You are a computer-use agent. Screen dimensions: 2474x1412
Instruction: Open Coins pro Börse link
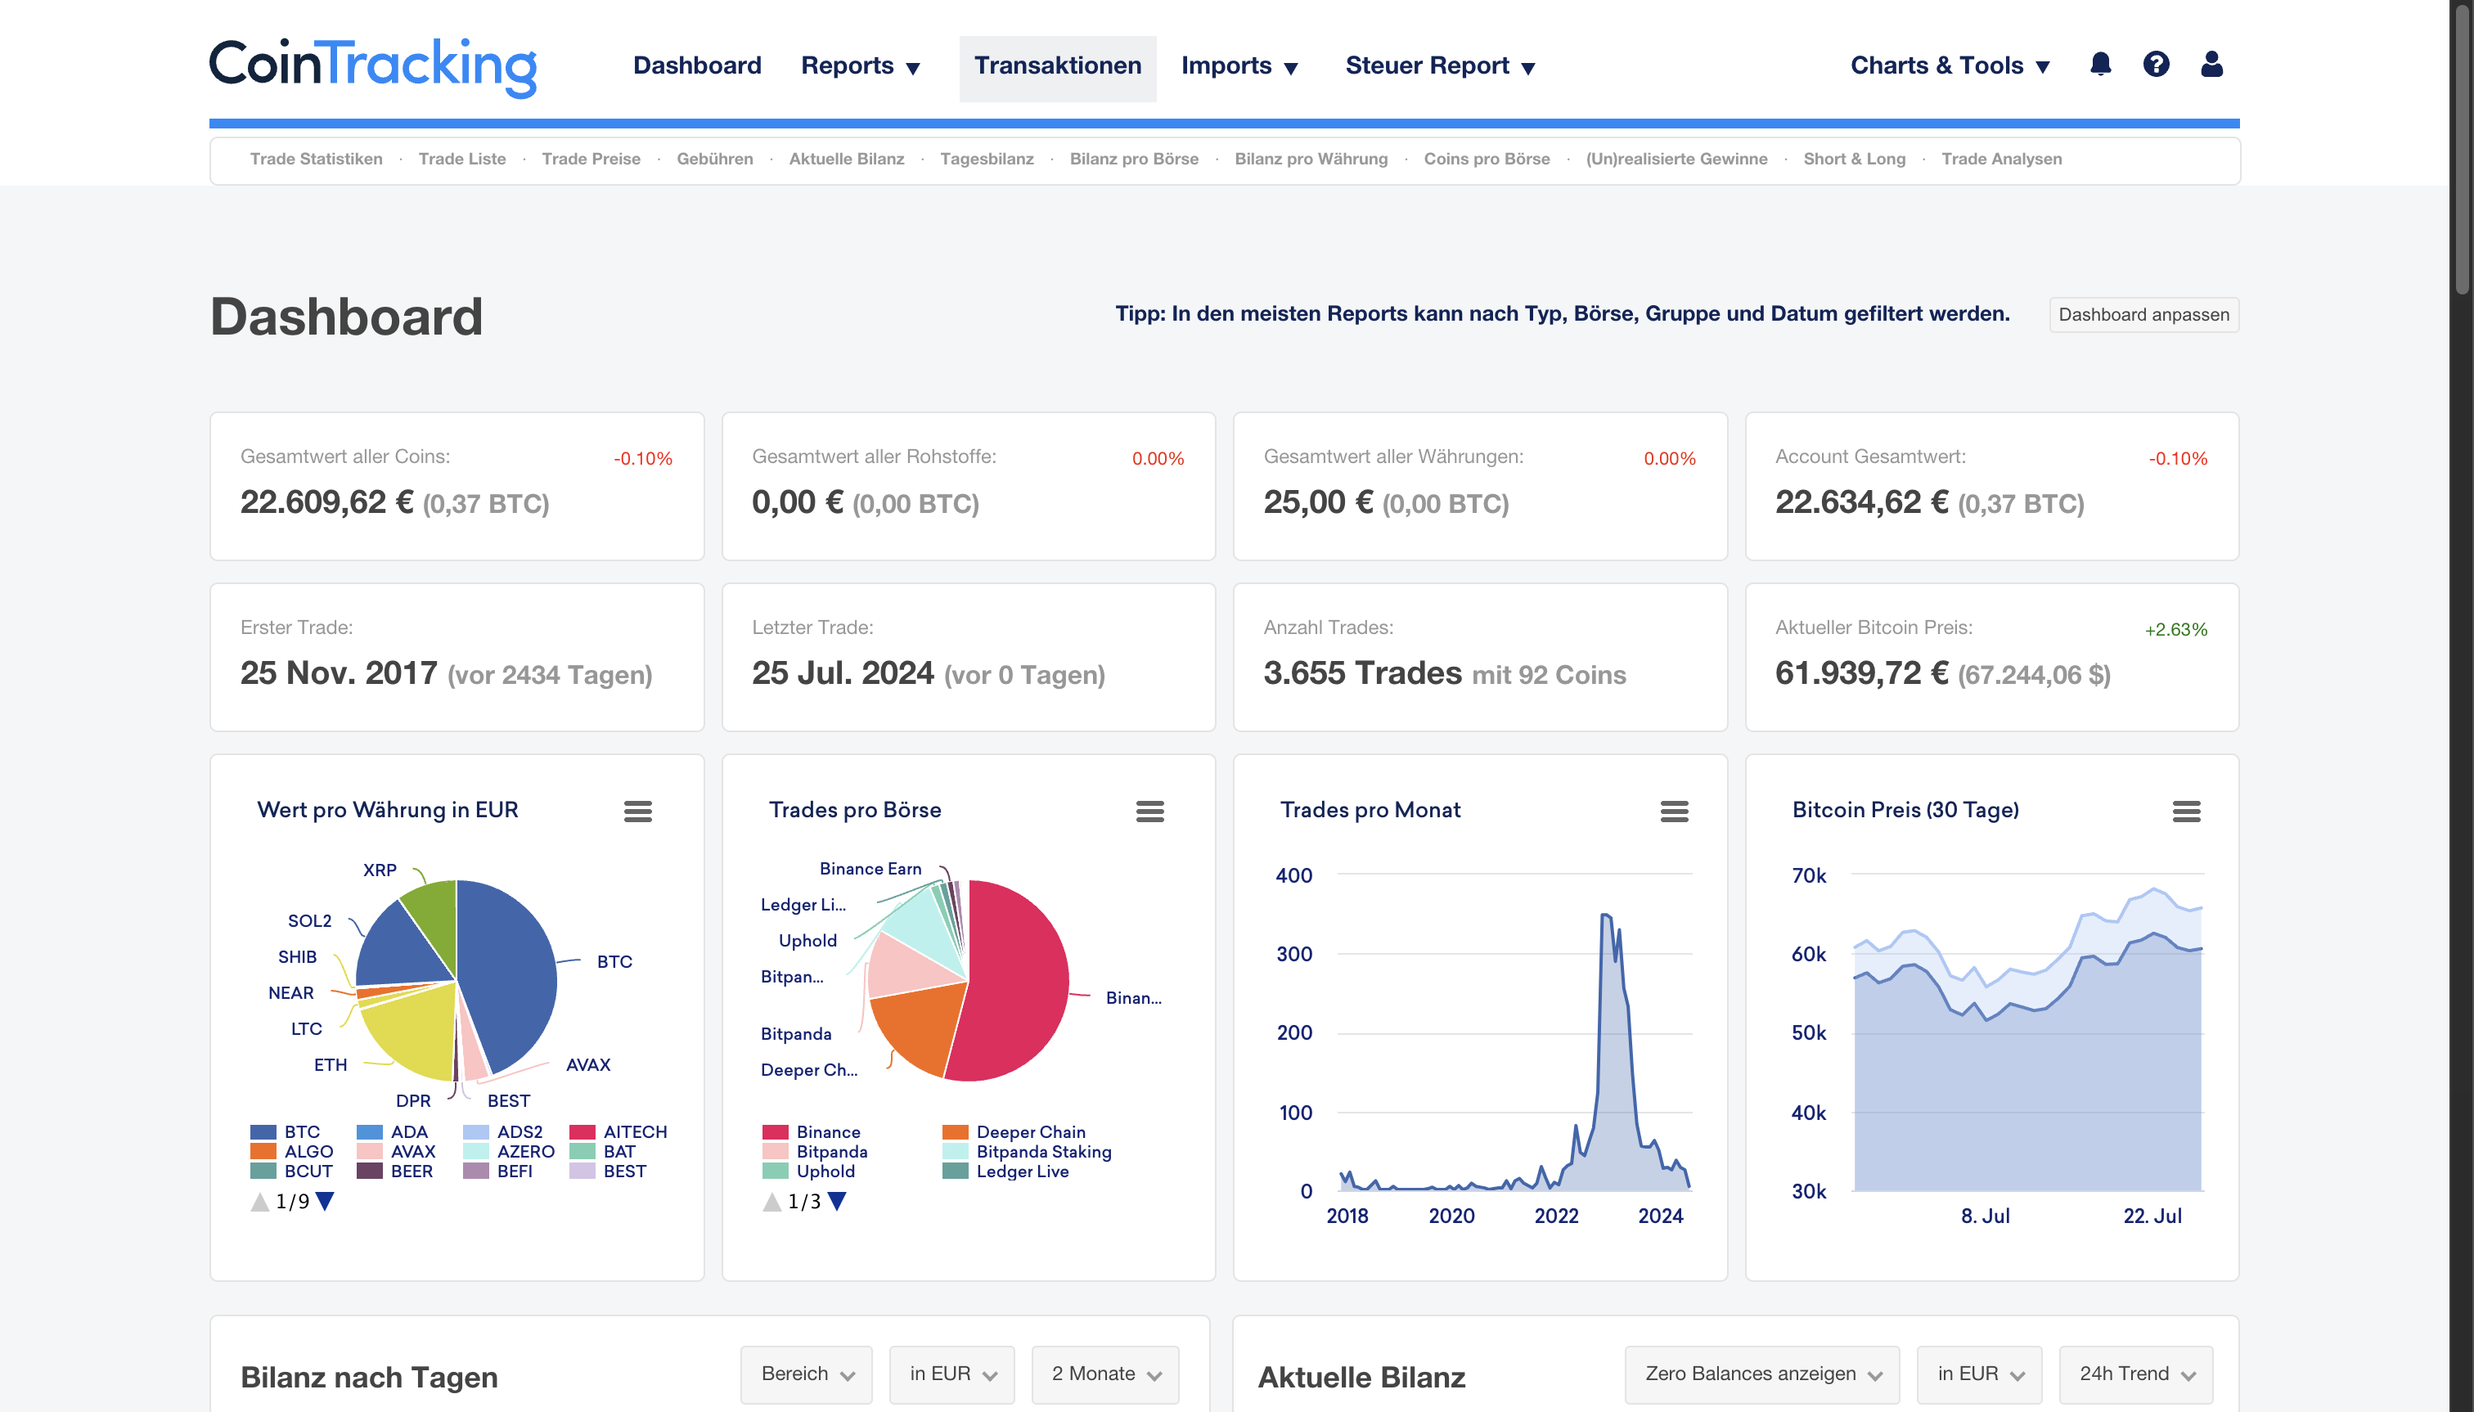coord(1487,159)
